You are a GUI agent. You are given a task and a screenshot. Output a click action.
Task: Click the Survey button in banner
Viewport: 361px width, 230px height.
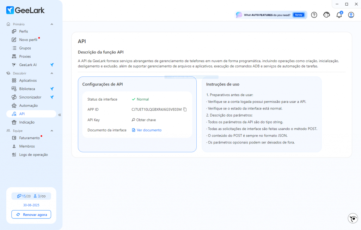click(x=299, y=15)
